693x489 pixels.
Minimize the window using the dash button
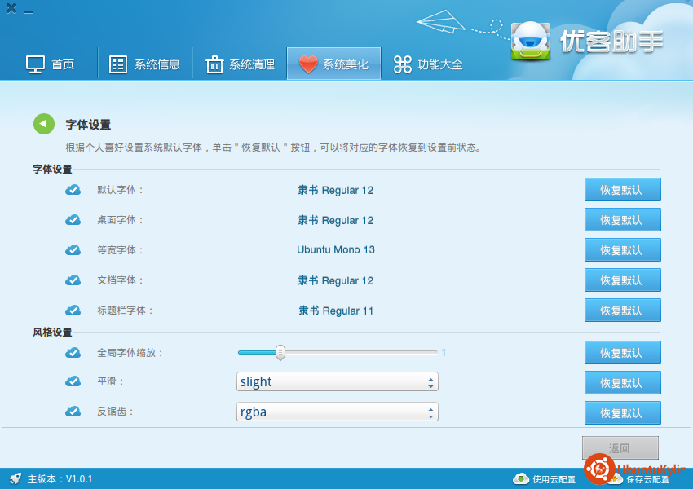pyautogui.click(x=29, y=12)
